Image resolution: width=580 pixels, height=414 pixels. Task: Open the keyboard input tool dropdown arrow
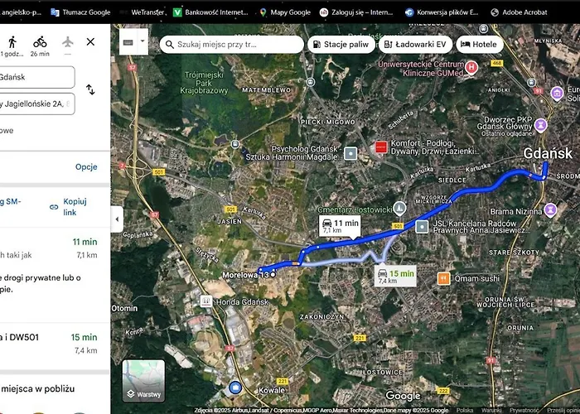tap(143, 41)
